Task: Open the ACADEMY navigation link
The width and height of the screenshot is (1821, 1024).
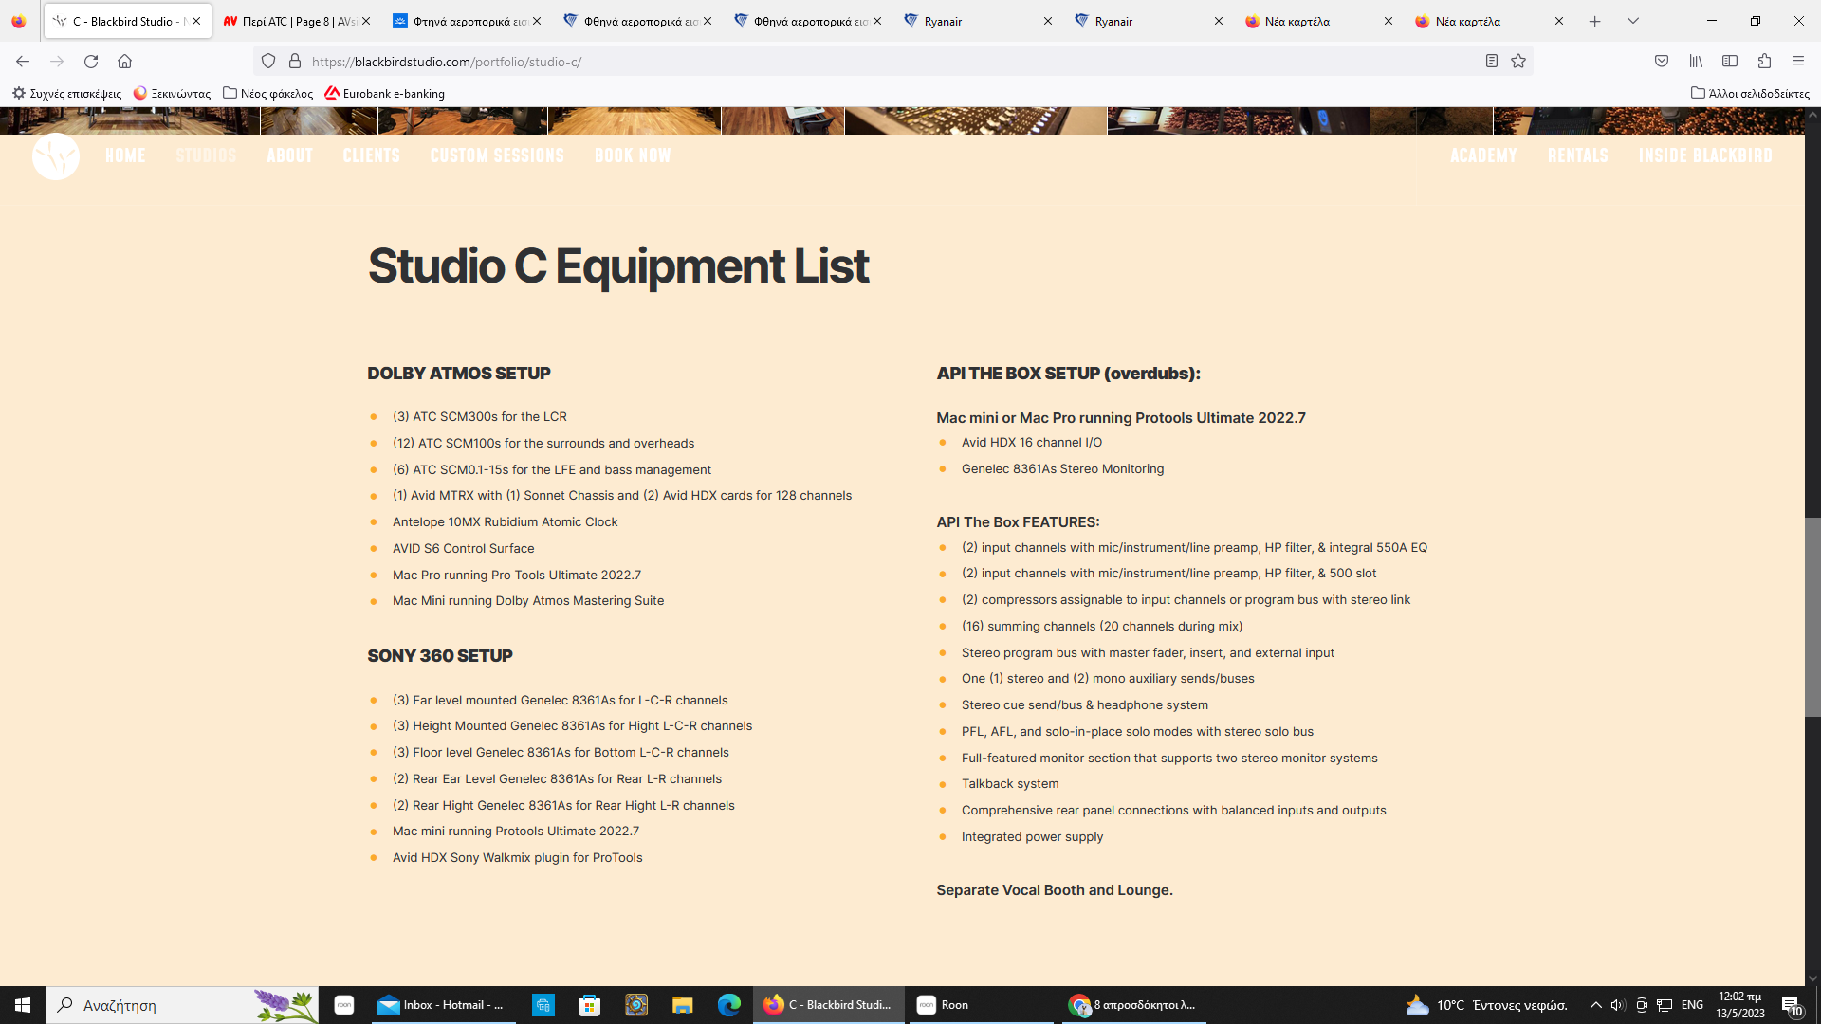Action: 1483,155
